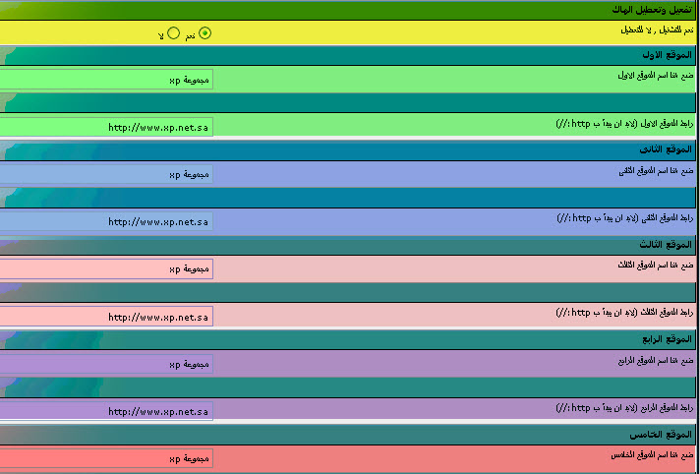Image resolution: width=700 pixels, height=474 pixels.
Task: Click the third site name field
Action: [106, 268]
